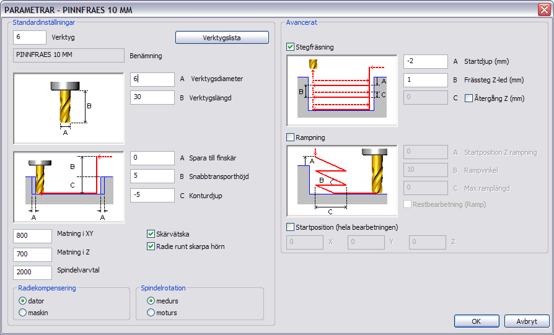Click the Matning i XY field

pyautogui.click(x=32, y=236)
